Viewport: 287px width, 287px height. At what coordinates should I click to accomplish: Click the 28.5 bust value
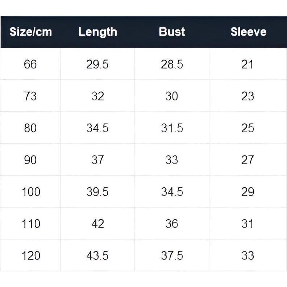pos(172,64)
